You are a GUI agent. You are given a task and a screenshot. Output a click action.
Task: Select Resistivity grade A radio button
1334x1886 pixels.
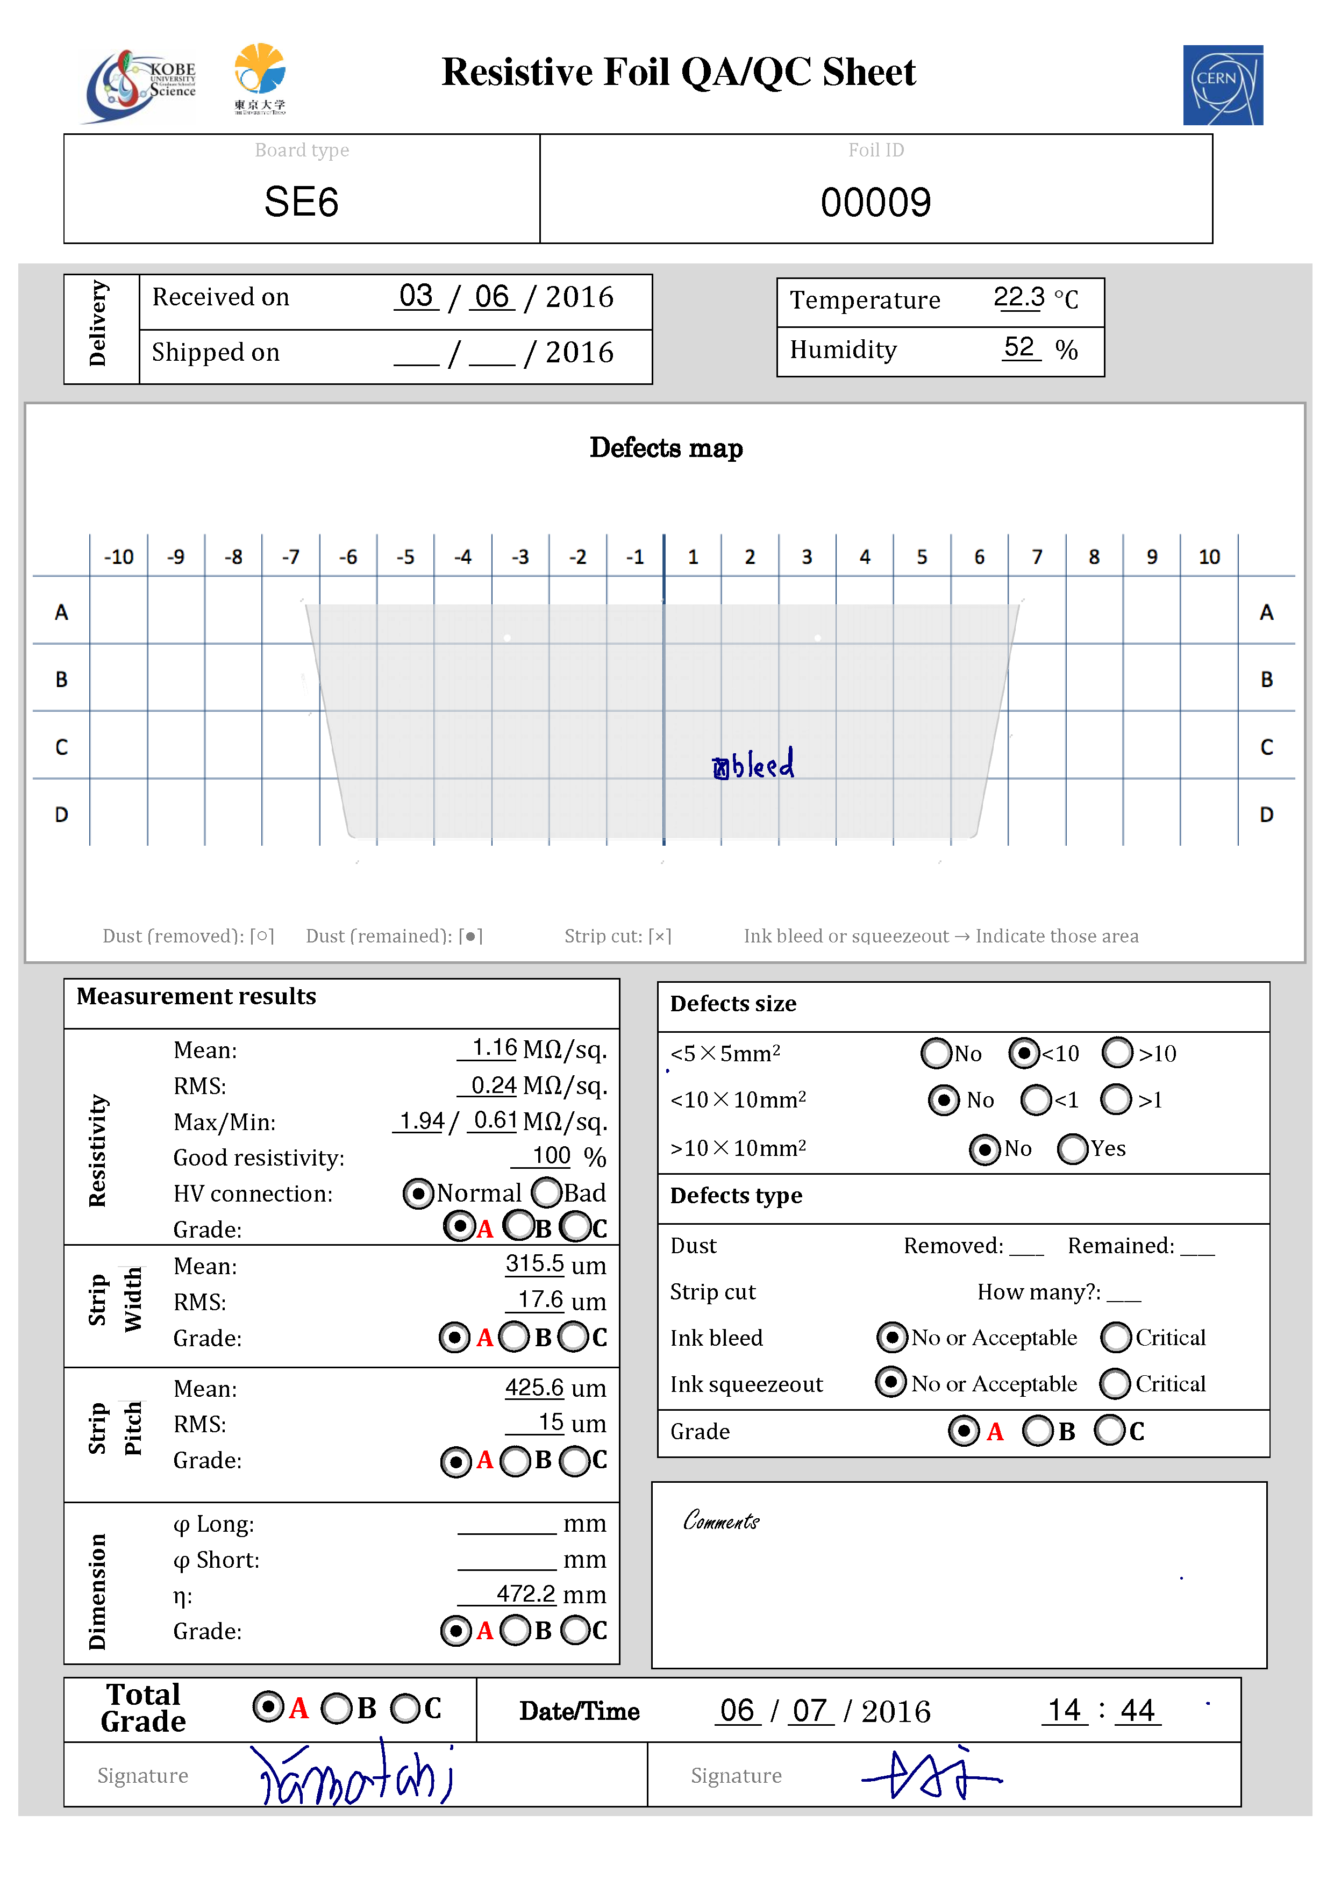pyautogui.click(x=459, y=1226)
